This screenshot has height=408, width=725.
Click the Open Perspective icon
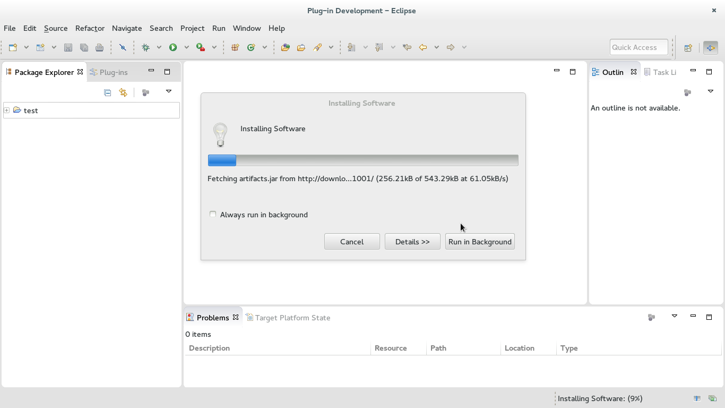coord(688,47)
